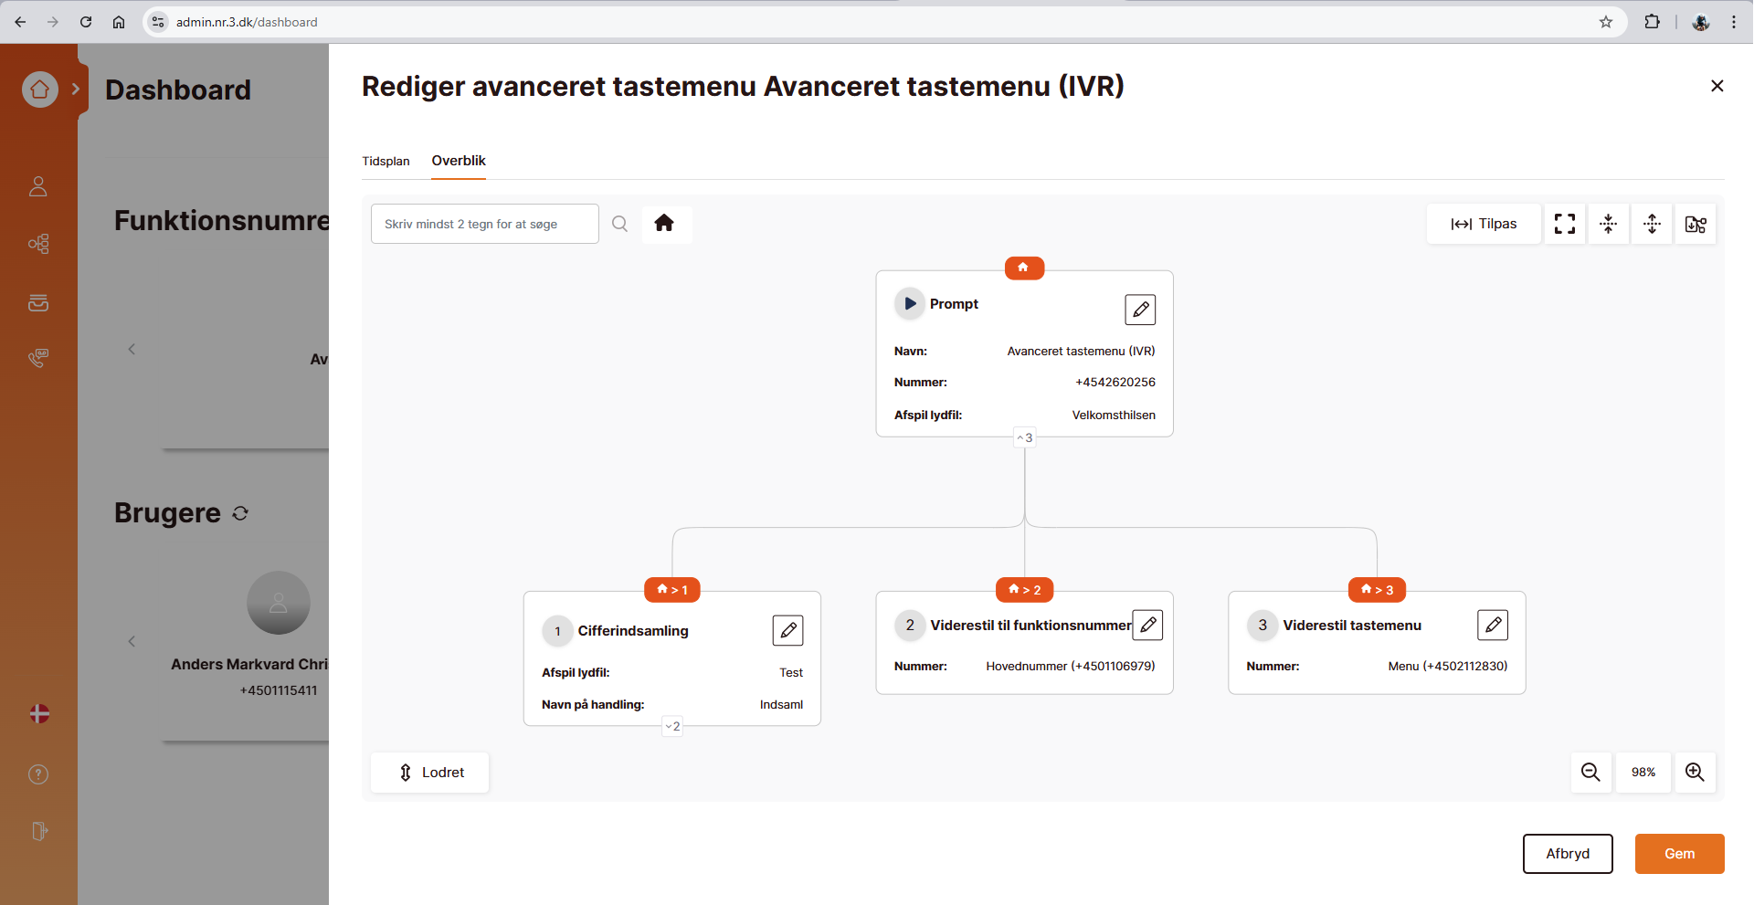Click the home icon next to the search field

tap(665, 223)
